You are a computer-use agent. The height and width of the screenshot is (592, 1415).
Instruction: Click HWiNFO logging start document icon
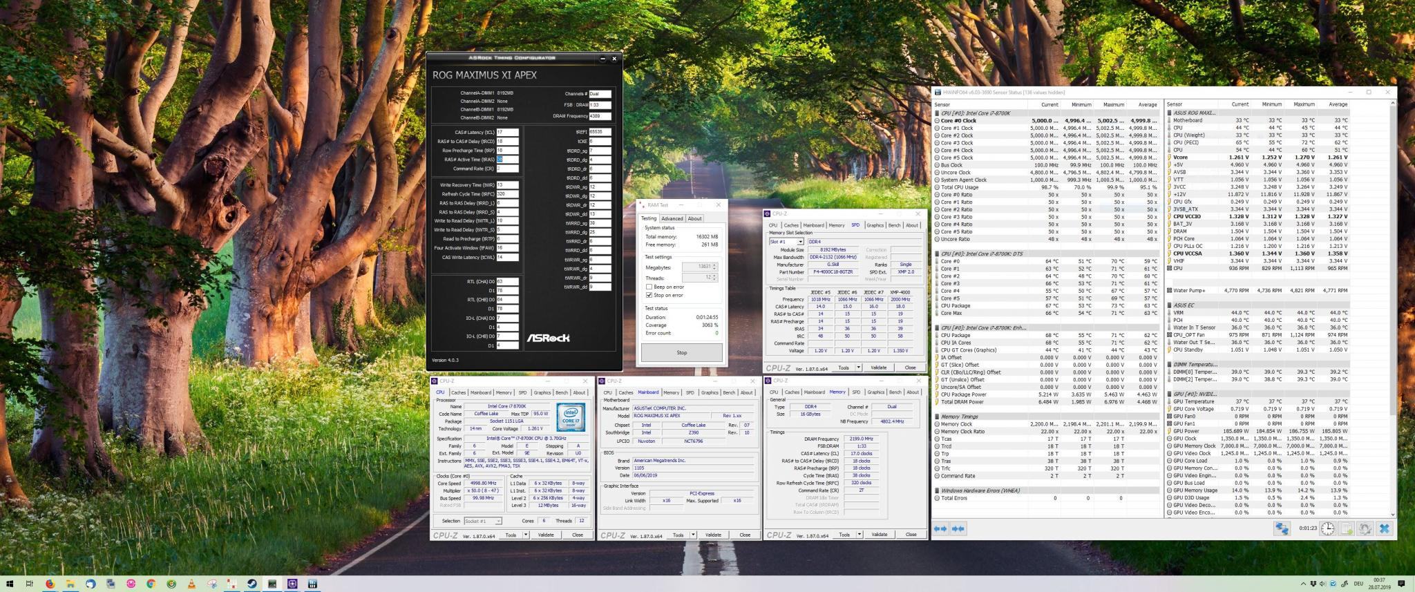click(1347, 528)
